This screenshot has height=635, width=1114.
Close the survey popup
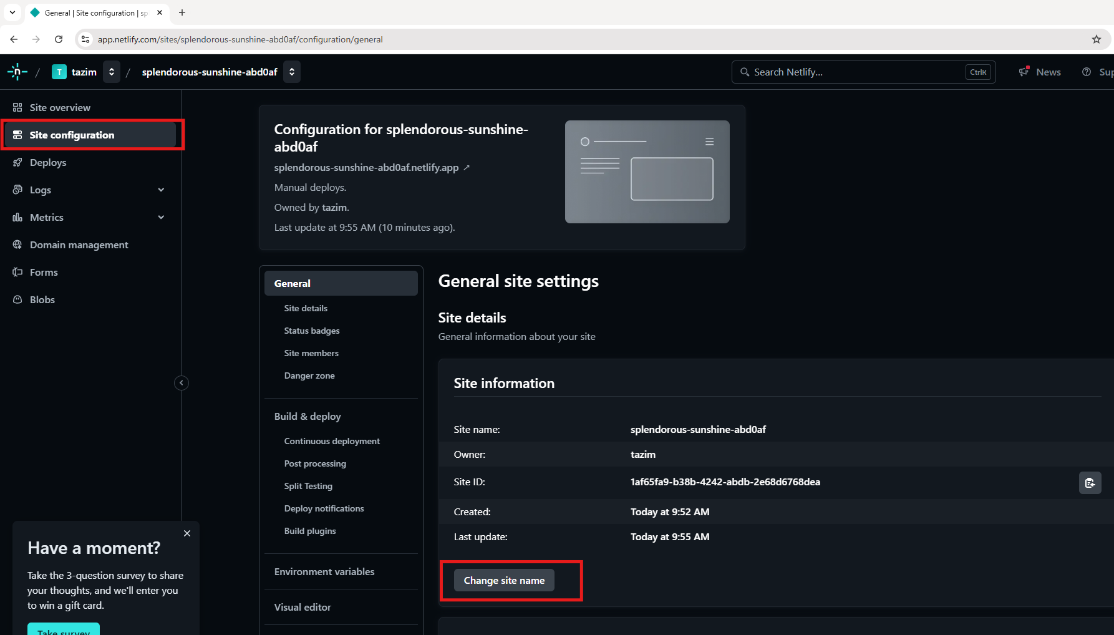[x=187, y=533]
